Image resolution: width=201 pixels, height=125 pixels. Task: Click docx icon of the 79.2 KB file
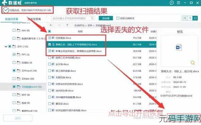pyautogui.click(x=53, y=38)
